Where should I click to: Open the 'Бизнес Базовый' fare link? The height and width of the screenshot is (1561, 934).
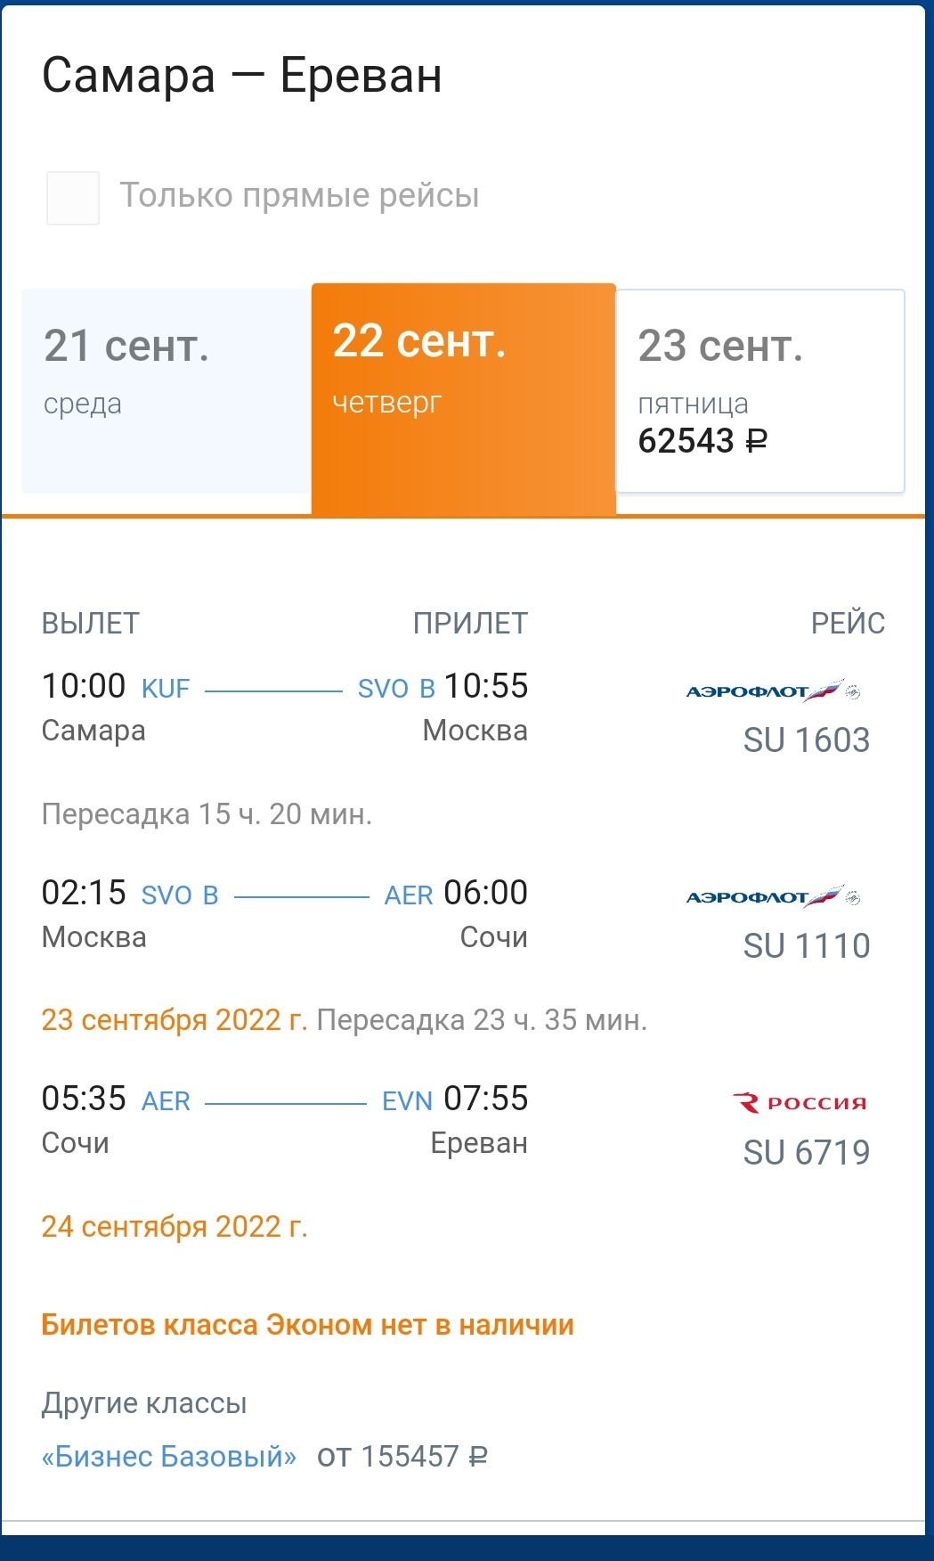pyautogui.click(x=169, y=1457)
